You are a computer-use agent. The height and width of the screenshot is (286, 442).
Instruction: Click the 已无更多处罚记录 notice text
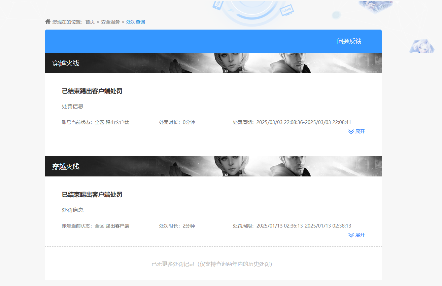coord(212,264)
